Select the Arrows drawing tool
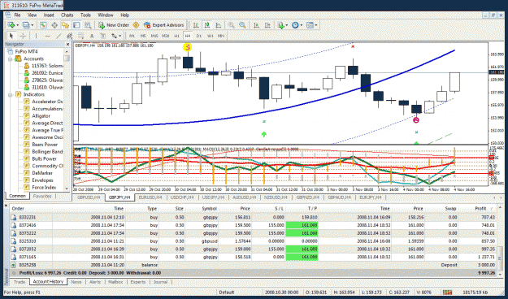This screenshot has width=508, height=299. coord(114,36)
